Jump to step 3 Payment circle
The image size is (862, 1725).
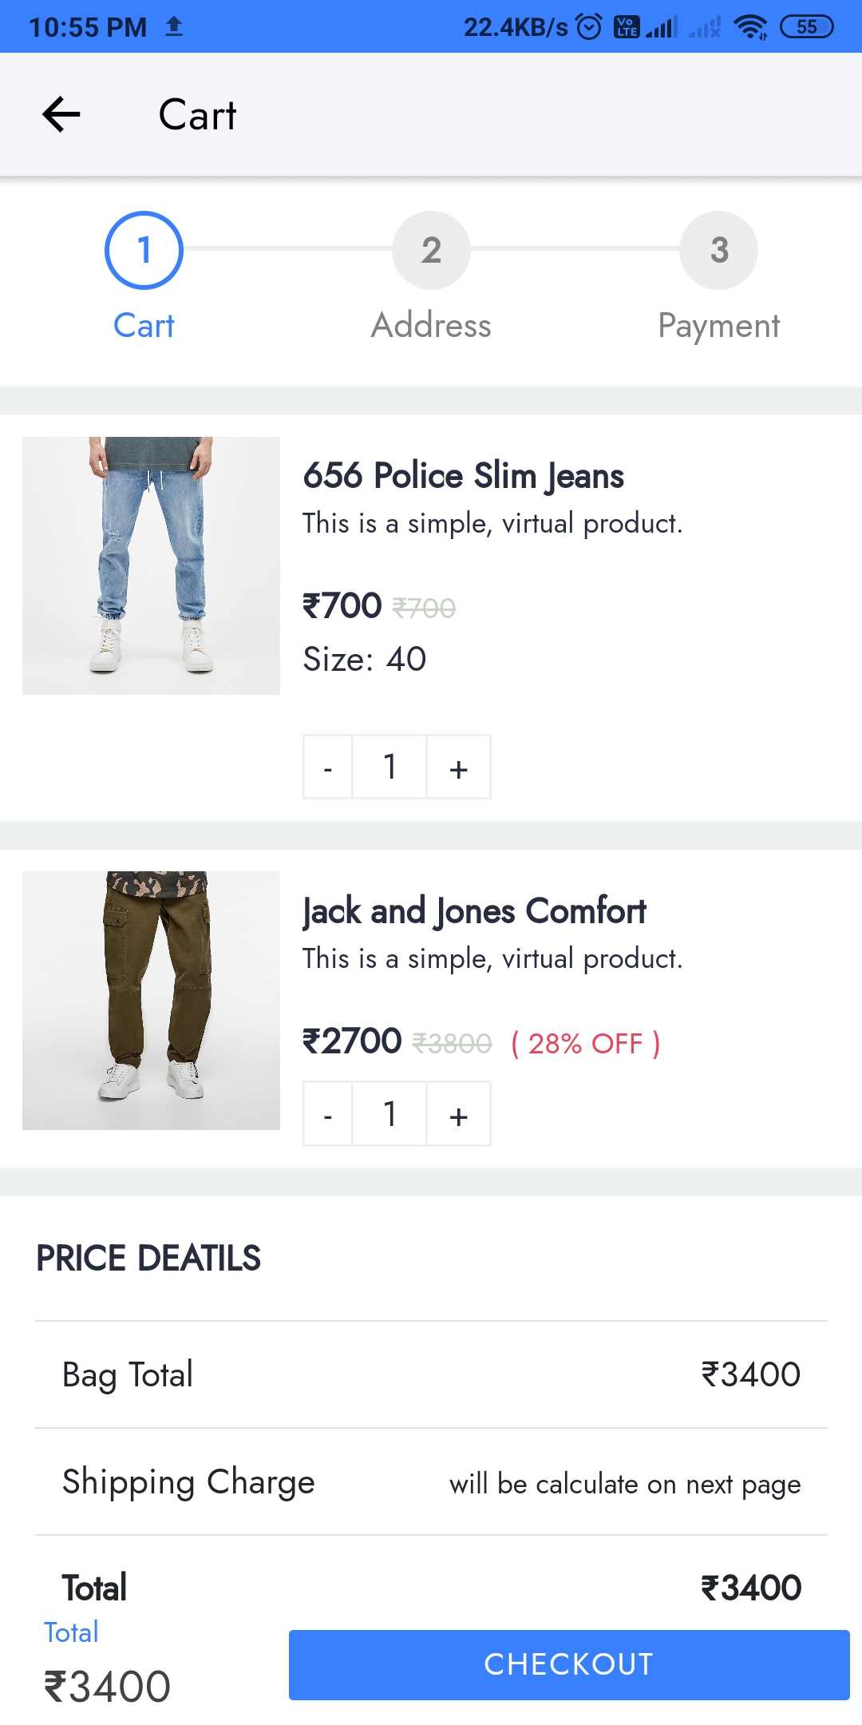718,250
